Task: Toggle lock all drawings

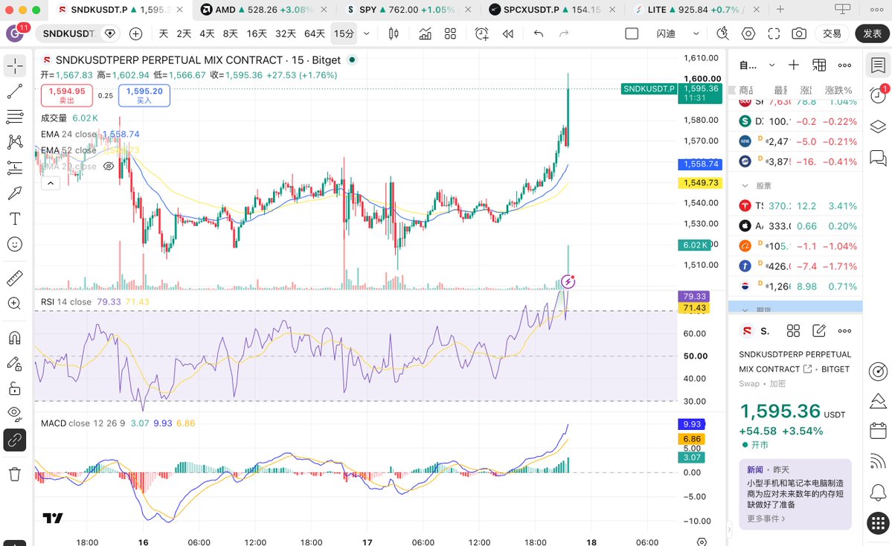Action: point(15,389)
